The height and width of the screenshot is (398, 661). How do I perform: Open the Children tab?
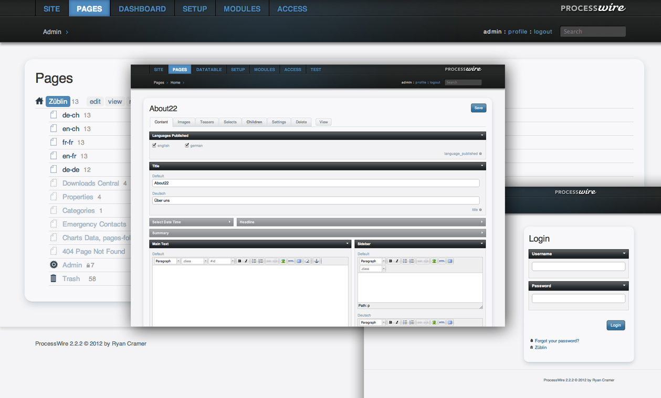(x=254, y=122)
